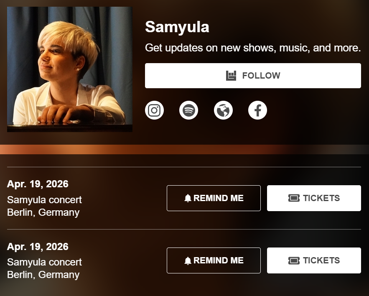Click the Samyula artist name heading
Viewport: 369px width, 296px height.
point(177,27)
